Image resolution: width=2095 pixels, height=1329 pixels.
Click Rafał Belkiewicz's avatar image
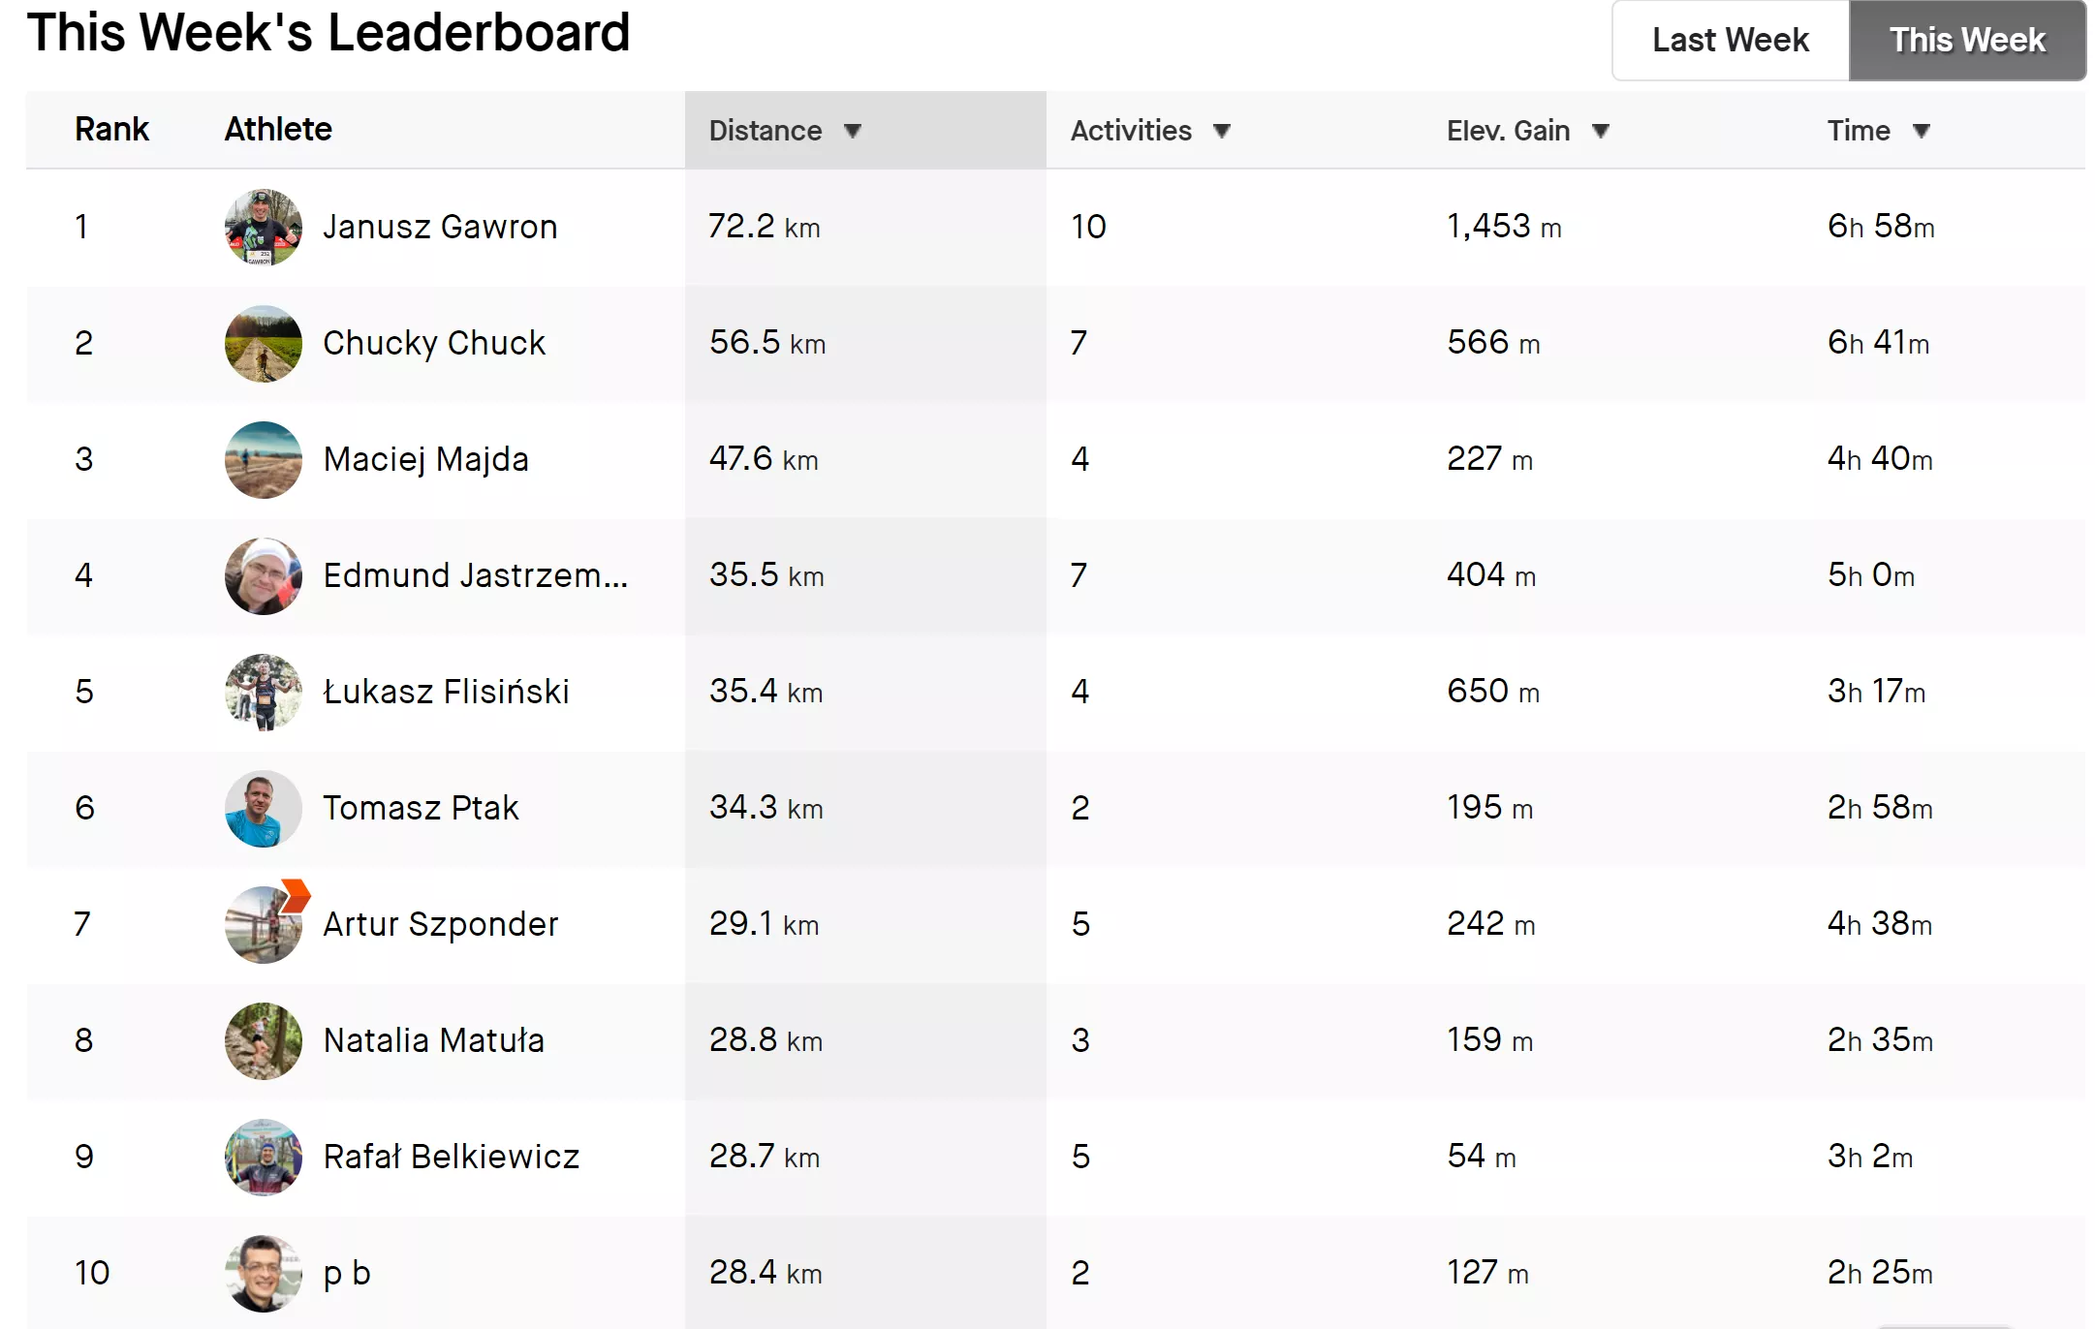tap(263, 1158)
